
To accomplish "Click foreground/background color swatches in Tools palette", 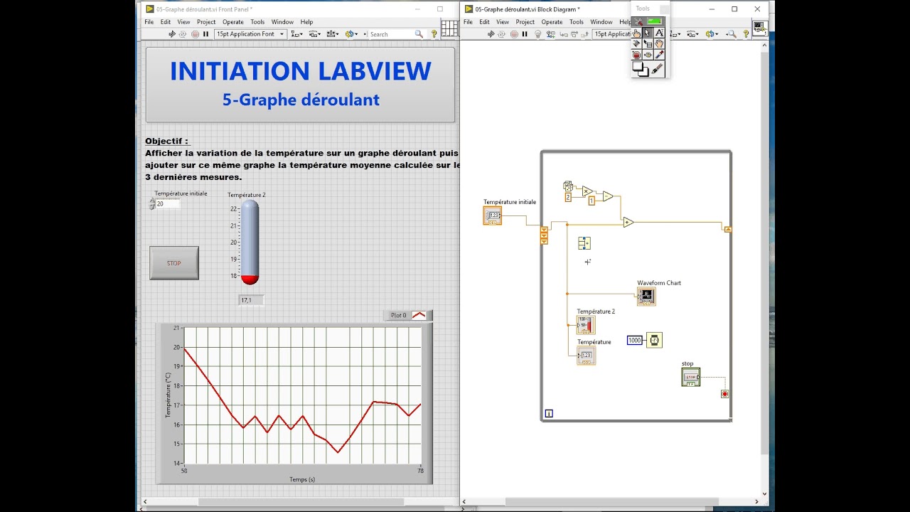I will [x=640, y=69].
